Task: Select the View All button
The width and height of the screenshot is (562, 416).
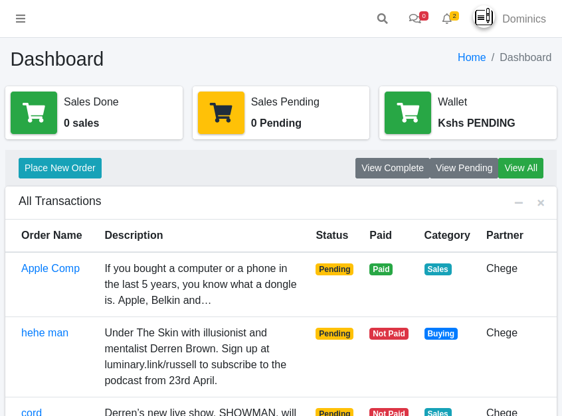Action: point(521,168)
